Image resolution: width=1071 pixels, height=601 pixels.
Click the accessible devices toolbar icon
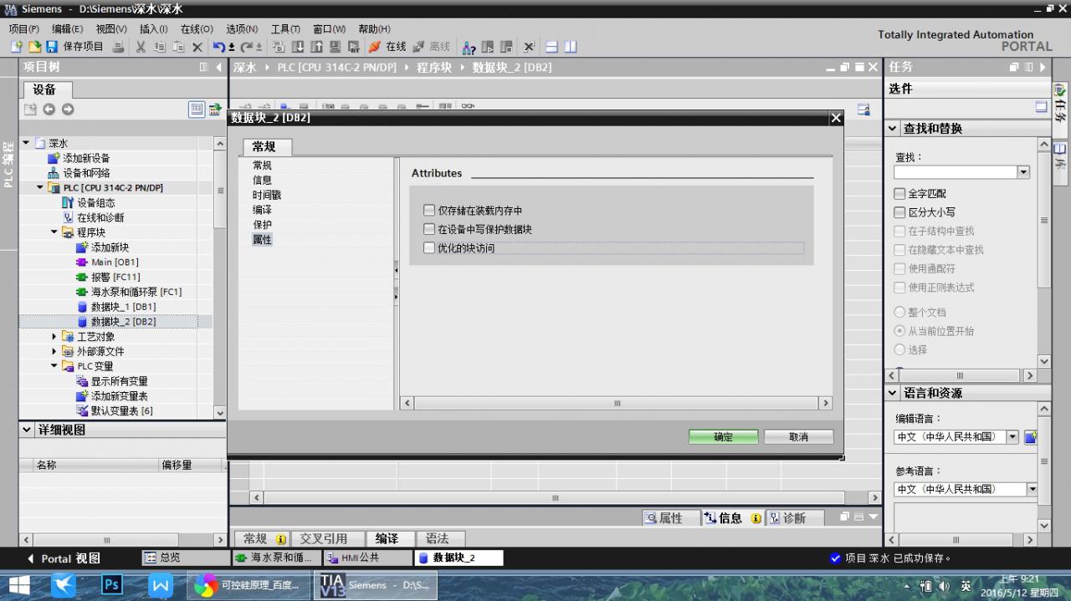pyautogui.click(x=469, y=47)
